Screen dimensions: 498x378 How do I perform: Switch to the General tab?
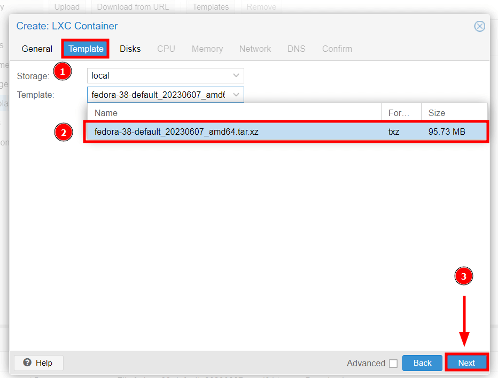pos(37,49)
